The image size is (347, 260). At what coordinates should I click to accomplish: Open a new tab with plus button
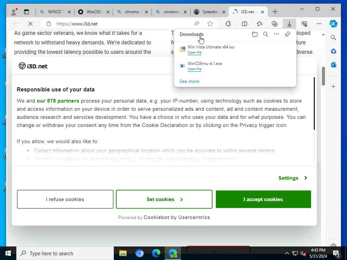275,12
